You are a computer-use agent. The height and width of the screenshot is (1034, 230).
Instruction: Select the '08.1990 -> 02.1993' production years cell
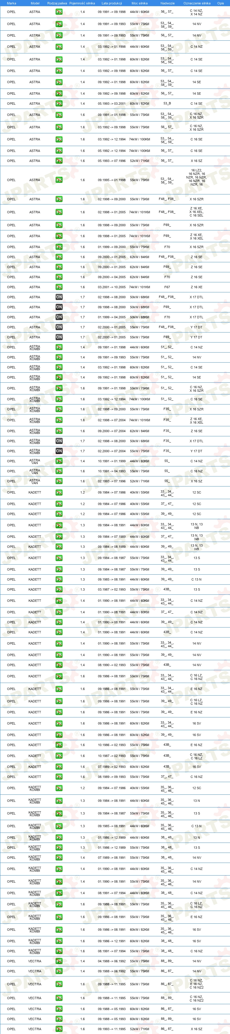[x=111, y=665]
